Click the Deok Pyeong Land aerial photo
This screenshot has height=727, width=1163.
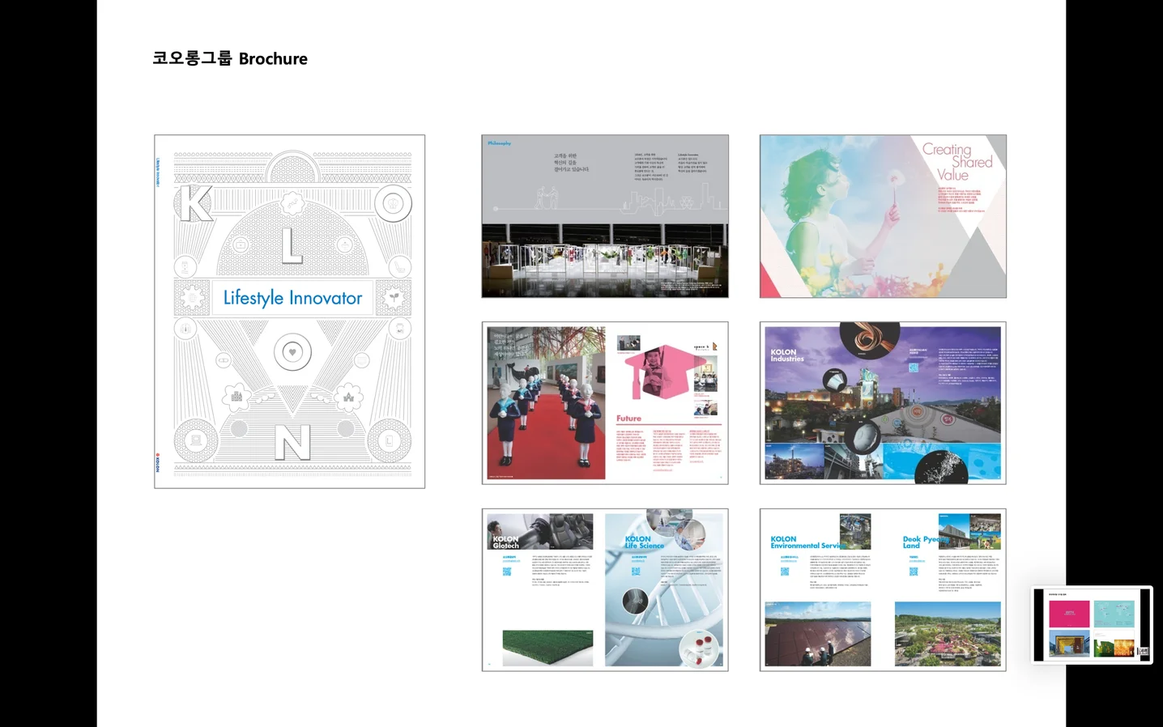tap(948, 634)
